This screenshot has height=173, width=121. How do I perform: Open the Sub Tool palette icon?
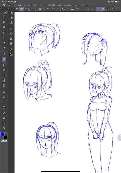(11, 13)
